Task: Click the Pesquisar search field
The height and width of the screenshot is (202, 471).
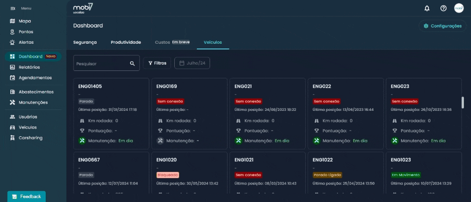Action: pyautogui.click(x=101, y=63)
